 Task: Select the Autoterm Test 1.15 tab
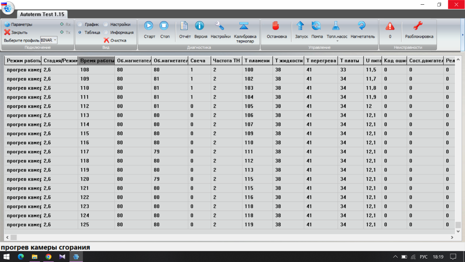pos(42,14)
